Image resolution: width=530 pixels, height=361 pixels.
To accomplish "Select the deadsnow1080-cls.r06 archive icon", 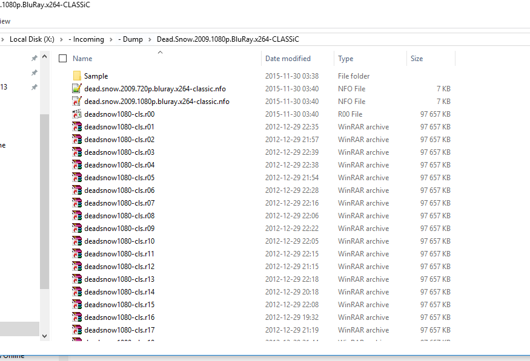I will 77,190.
